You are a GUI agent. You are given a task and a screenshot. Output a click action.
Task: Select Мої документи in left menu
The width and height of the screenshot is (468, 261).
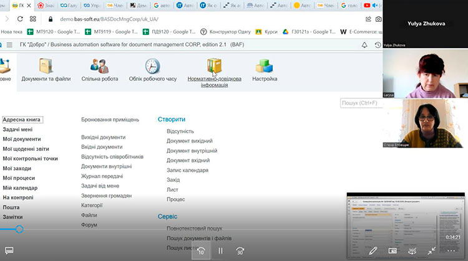(x=22, y=139)
